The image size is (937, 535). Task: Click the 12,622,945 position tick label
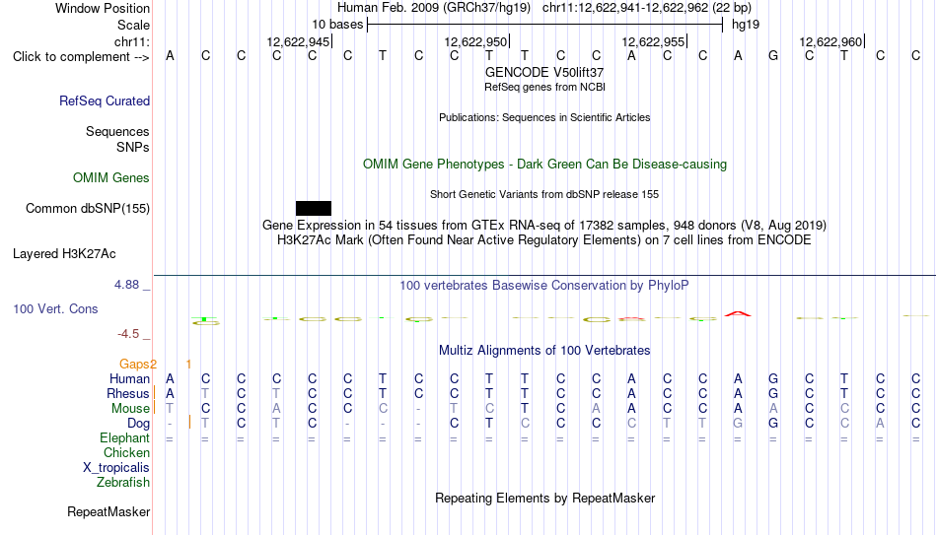(x=298, y=41)
